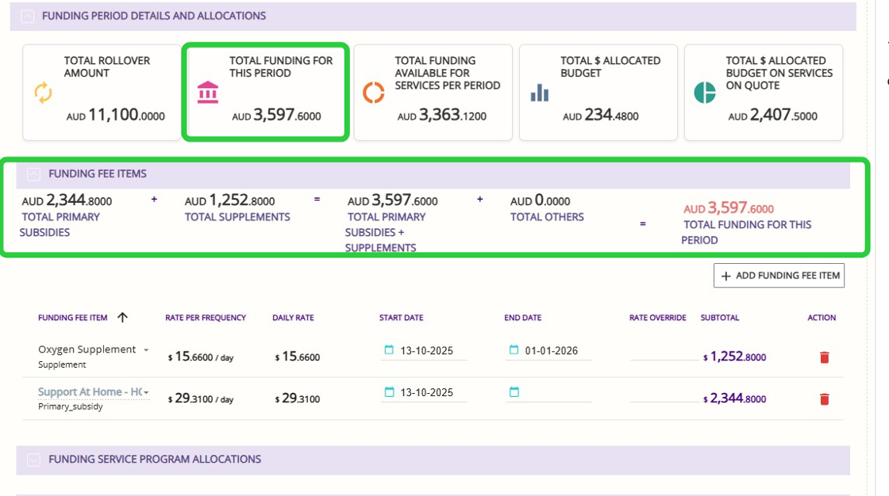Select Total Funding Available For Services card
889x496 pixels.
point(433,92)
